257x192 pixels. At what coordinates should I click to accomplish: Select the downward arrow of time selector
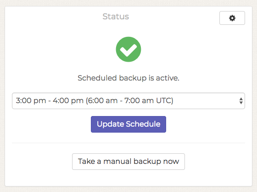[241, 103]
